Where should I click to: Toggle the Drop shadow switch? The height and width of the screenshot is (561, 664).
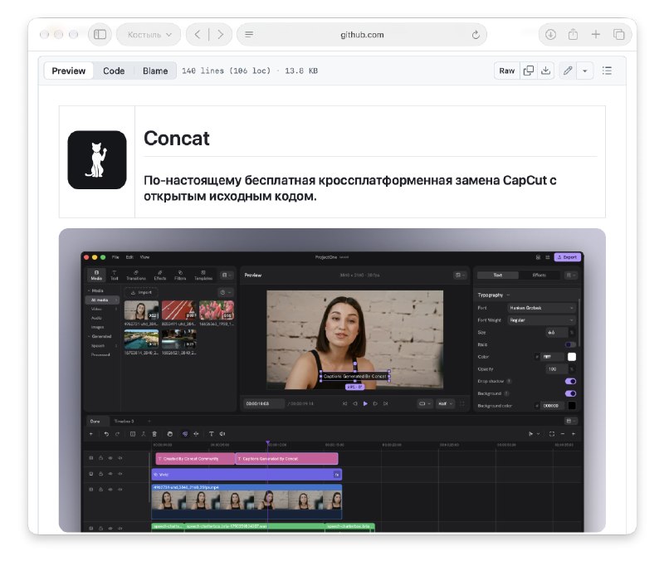(570, 382)
